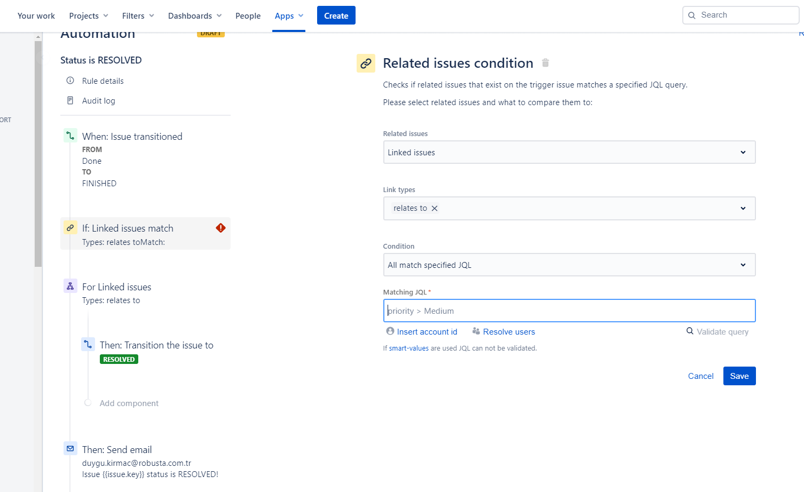This screenshot has width=804, height=492.
Task: Open Rule details
Action: [x=103, y=81]
